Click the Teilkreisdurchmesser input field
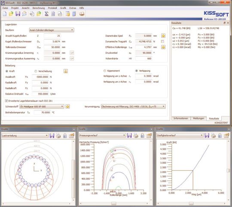The height and width of the screenshot is (207, 232). click(x=52, y=47)
